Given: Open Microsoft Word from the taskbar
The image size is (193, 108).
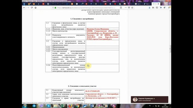Looking at the screenshot, I should tap(92, 106).
